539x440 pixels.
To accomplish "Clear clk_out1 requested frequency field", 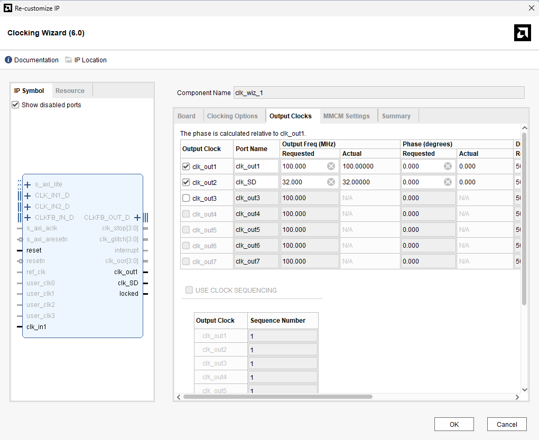I will point(331,166).
